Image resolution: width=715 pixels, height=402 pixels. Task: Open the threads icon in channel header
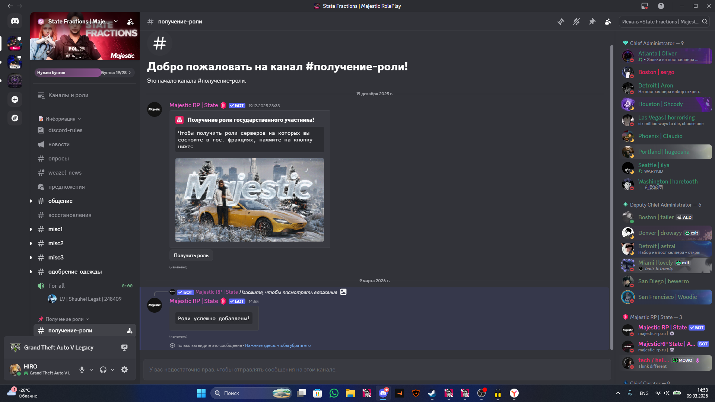coord(560,22)
